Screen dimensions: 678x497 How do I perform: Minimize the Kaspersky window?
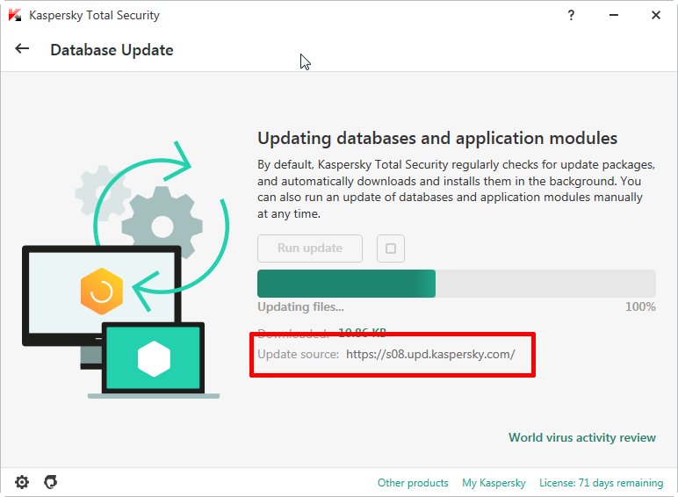(614, 15)
